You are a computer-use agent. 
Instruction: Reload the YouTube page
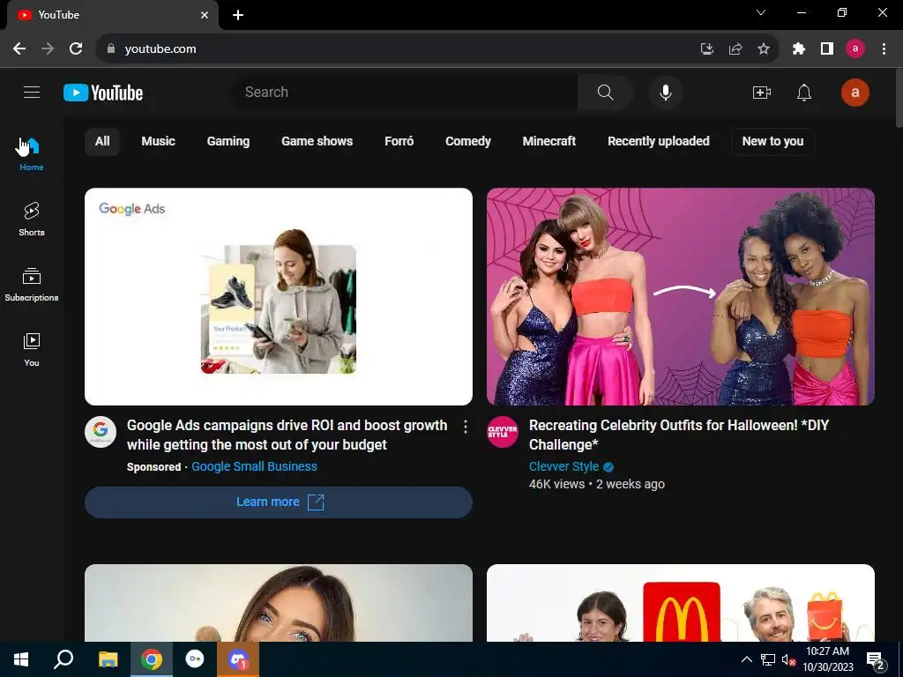(x=76, y=49)
